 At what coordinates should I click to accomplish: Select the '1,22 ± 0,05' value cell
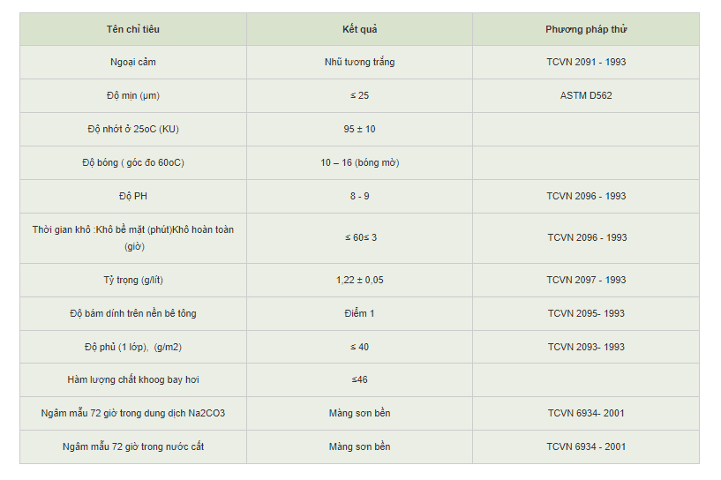[x=359, y=280]
